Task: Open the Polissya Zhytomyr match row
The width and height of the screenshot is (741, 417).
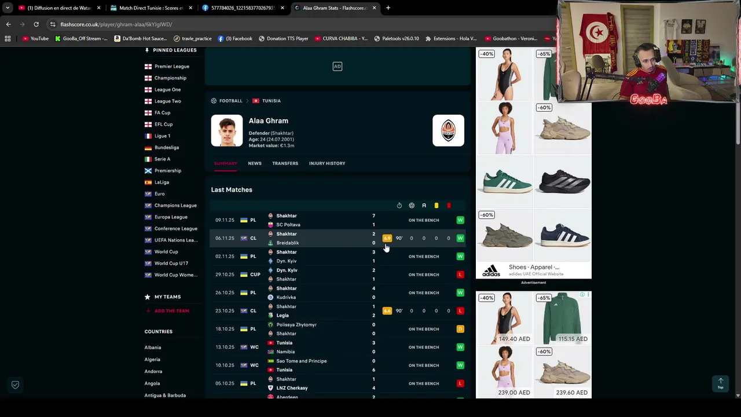Action: 338,329
